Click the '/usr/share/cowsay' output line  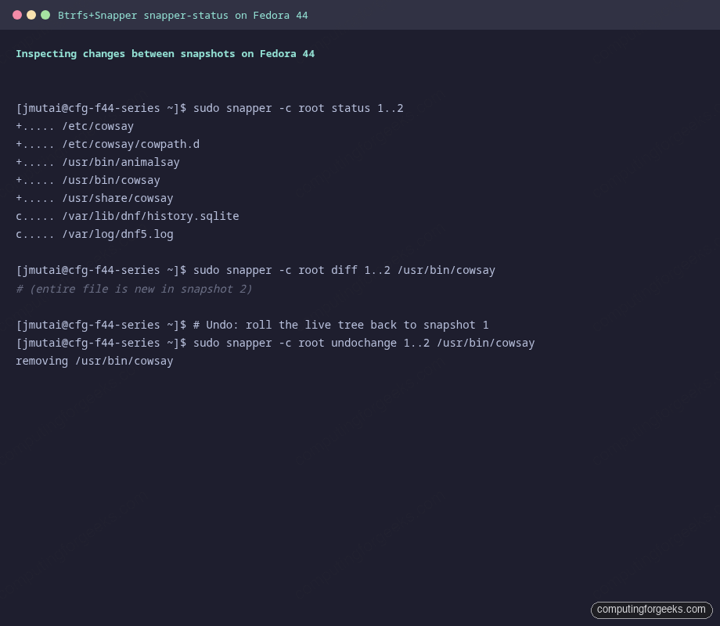click(x=95, y=198)
